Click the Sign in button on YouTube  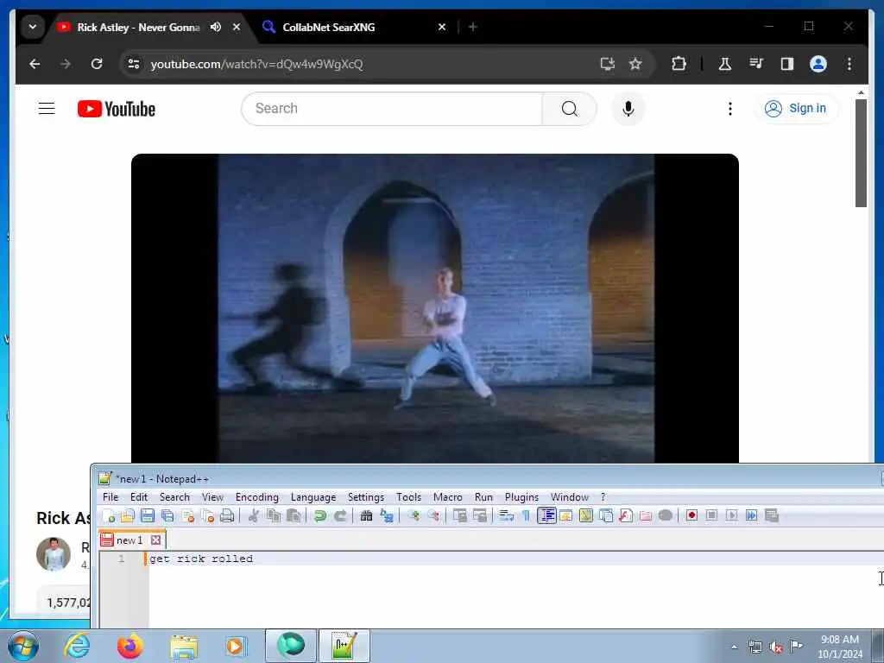pos(796,108)
